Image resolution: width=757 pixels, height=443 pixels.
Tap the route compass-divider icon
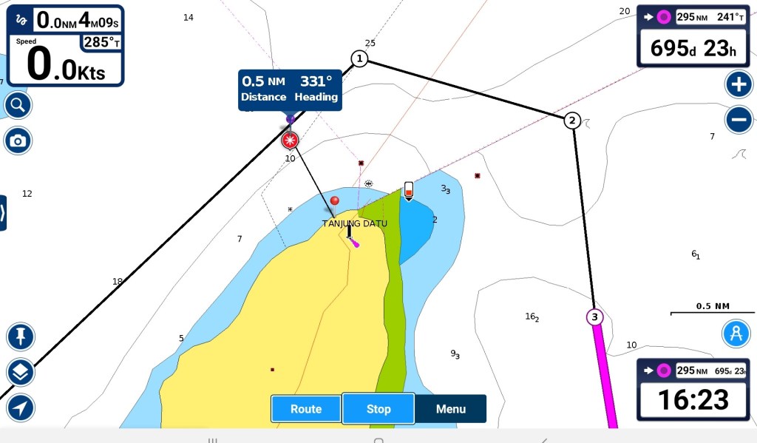(736, 334)
